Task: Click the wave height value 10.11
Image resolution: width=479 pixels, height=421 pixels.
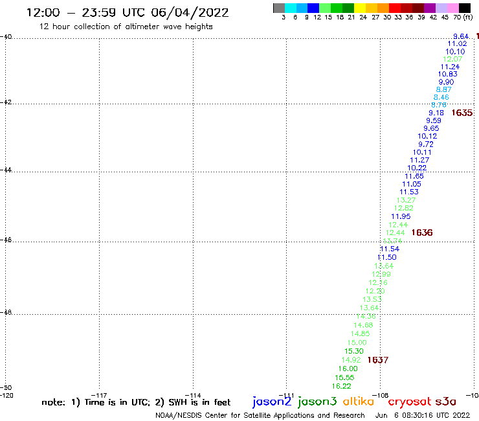Action: pyautogui.click(x=422, y=152)
